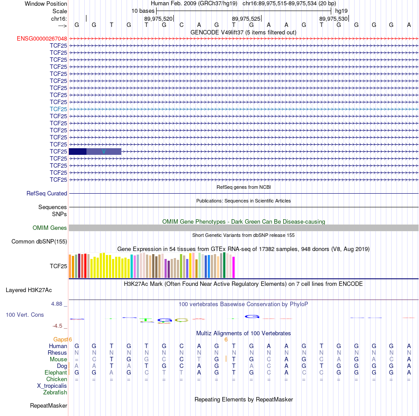Click the TCF25 block marked with V
The image size is (419, 416).
pos(104,152)
